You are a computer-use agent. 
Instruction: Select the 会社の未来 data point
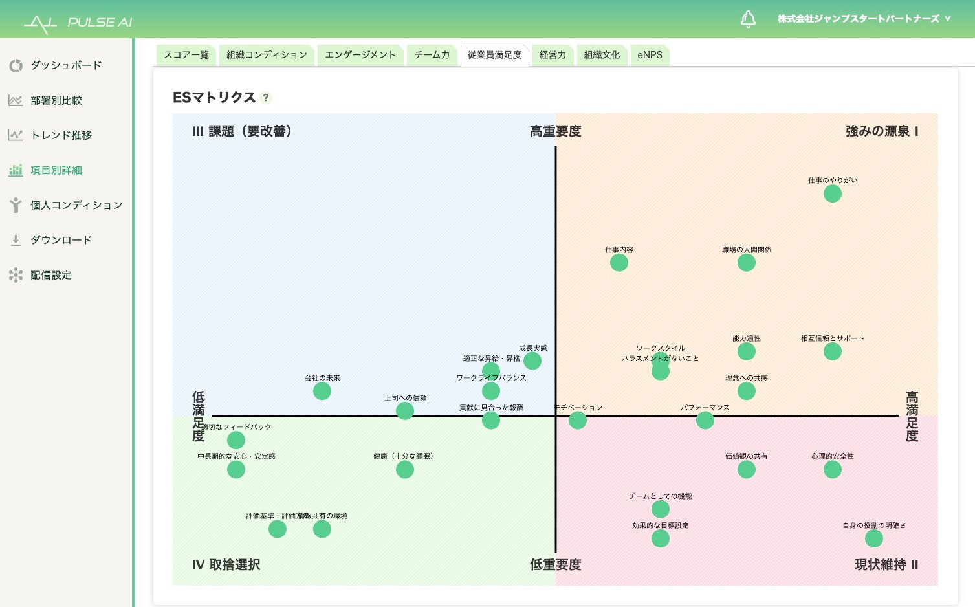[x=322, y=391]
